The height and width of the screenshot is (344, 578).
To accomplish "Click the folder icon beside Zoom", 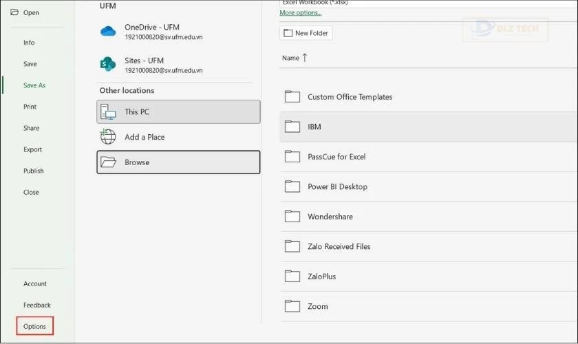I will (x=292, y=306).
